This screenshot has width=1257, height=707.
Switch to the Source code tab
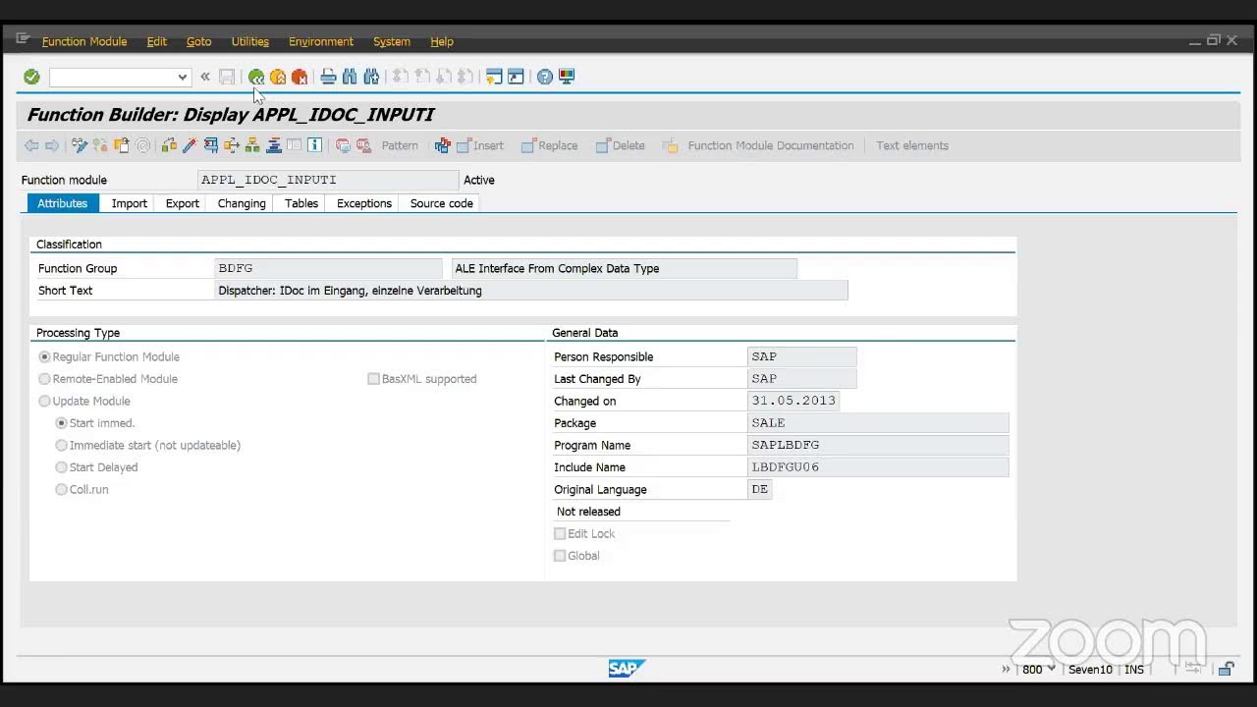click(442, 203)
